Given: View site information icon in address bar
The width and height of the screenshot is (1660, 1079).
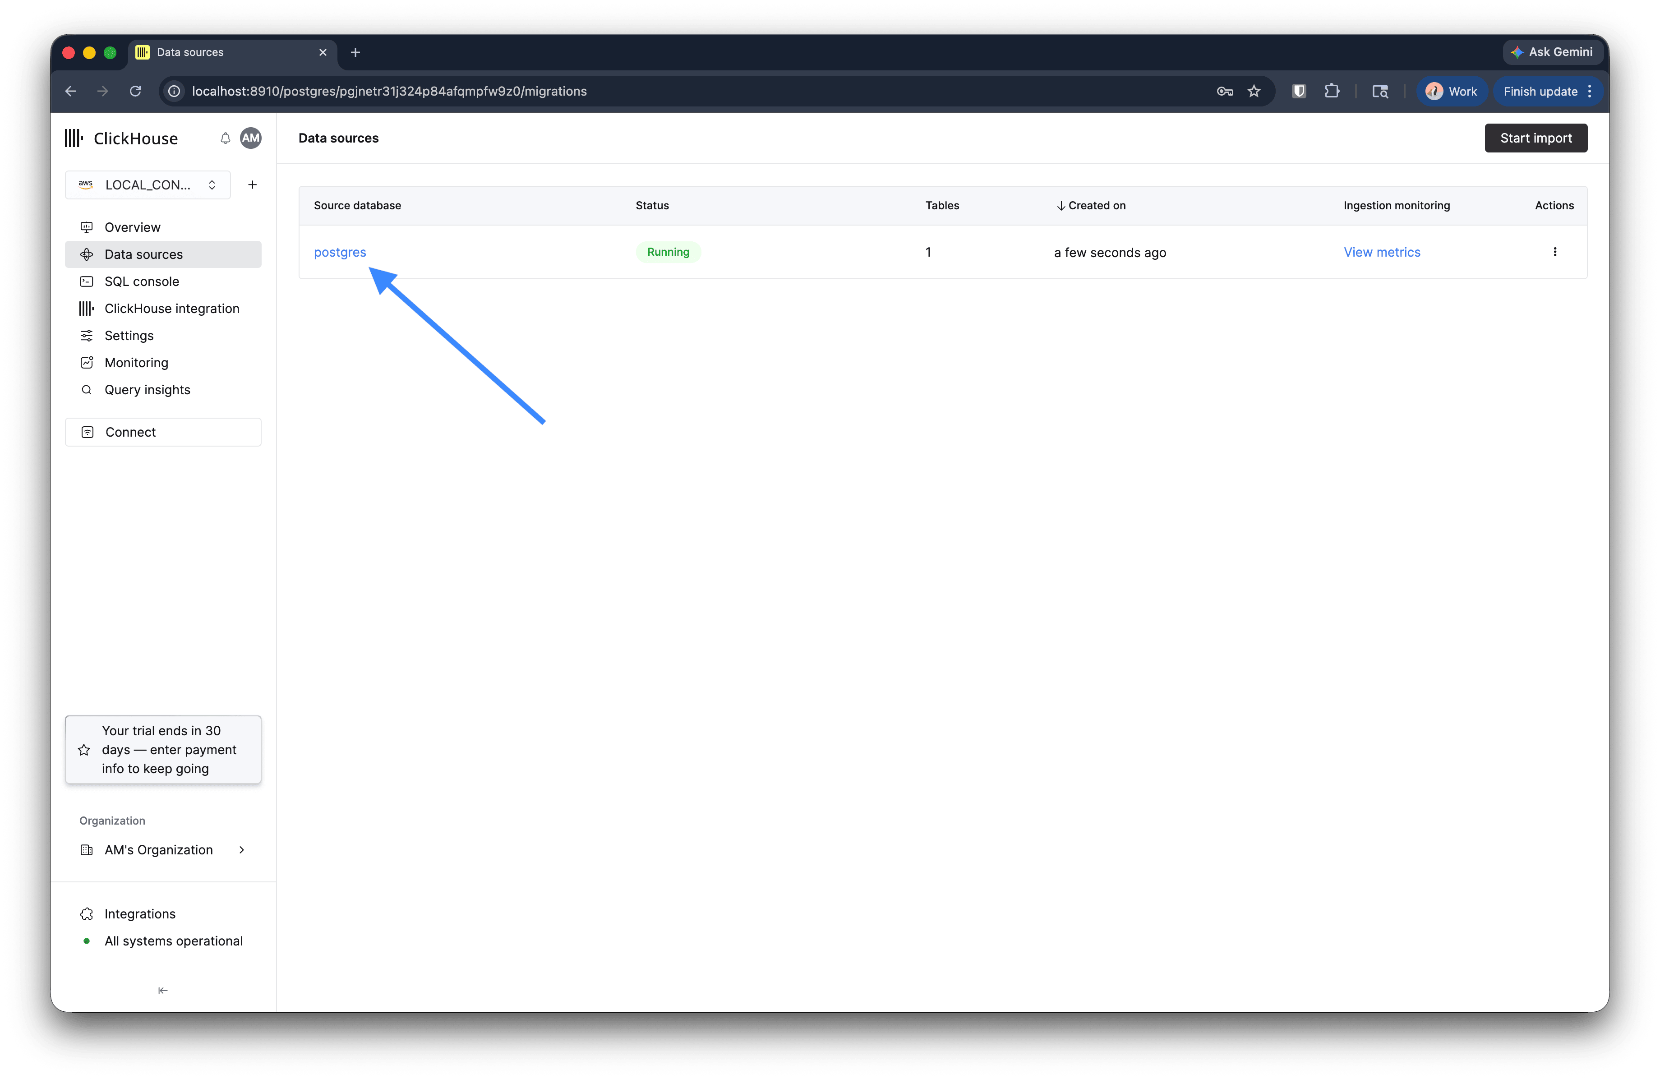Looking at the screenshot, I should click(x=175, y=92).
